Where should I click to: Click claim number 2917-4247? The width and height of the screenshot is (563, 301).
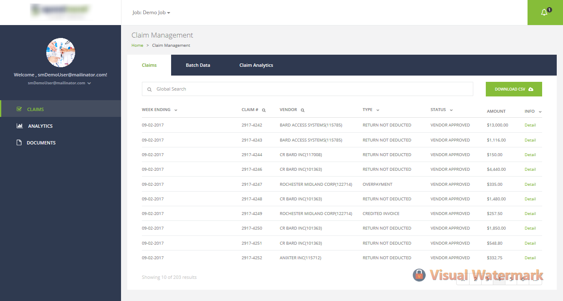tap(252, 184)
